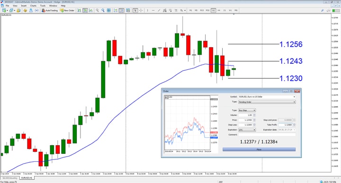Switch to M1 timeframe

point(191,10)
